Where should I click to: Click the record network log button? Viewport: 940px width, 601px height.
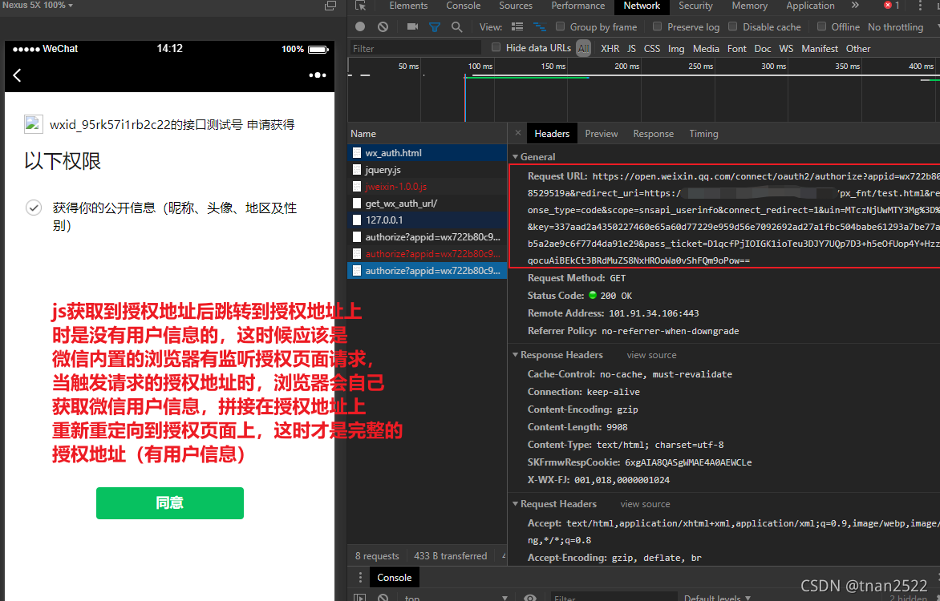pyautogui.click(x=359, y=26)
